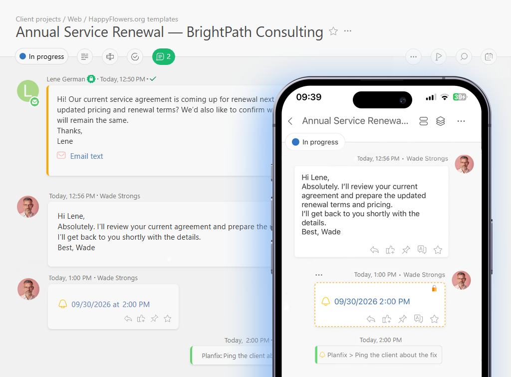Screen dimensions: 511x377
Task: Pin the desktop reminder comment
Action: tap(155, 319)
